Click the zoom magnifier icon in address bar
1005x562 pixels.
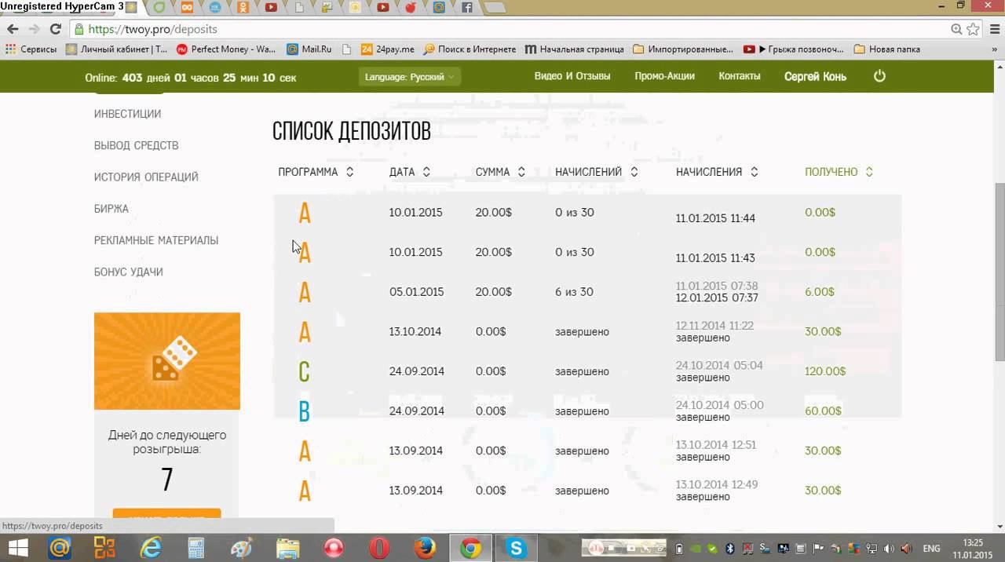point(956,29)
